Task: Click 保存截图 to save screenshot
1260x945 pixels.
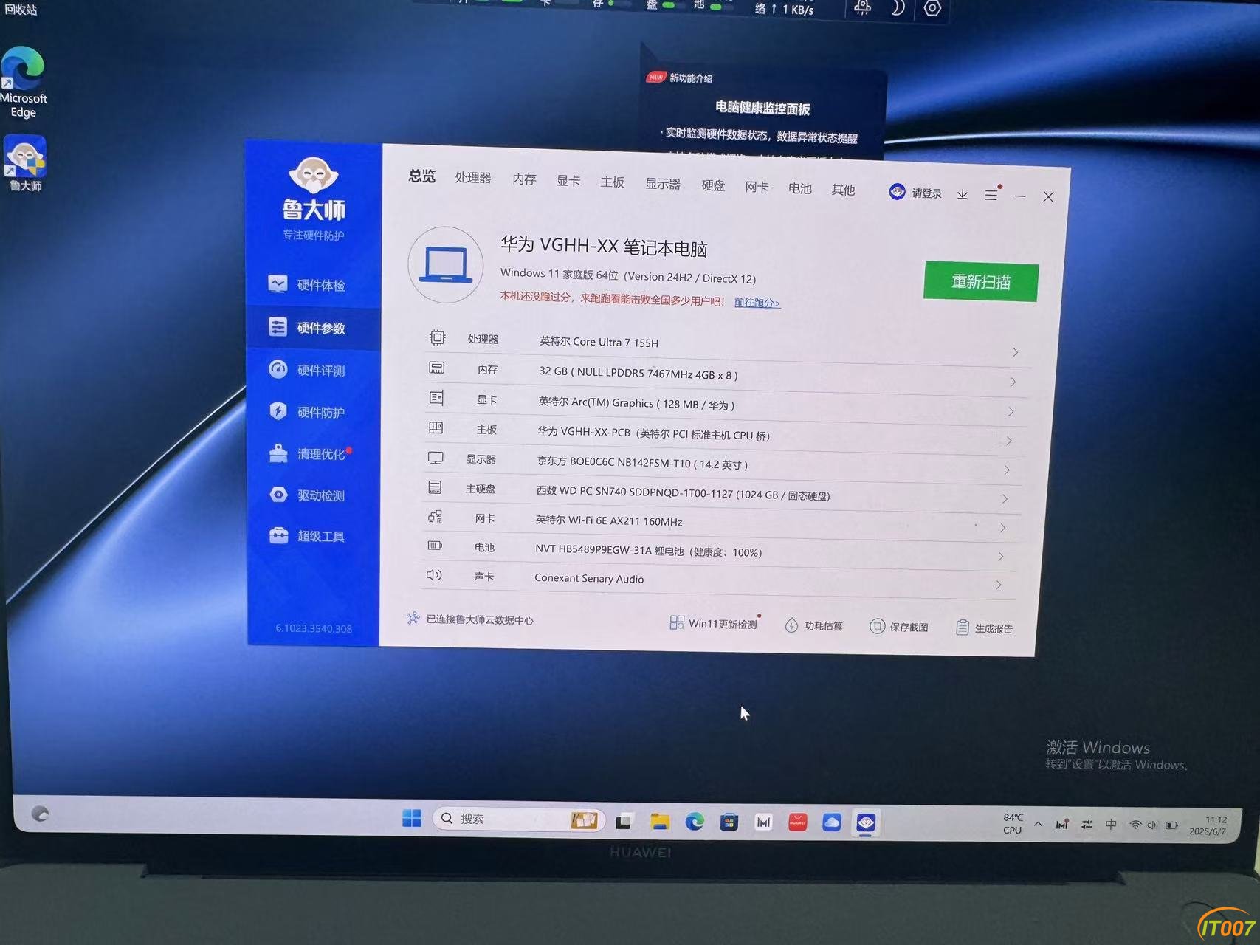Action: pos(898,627)
